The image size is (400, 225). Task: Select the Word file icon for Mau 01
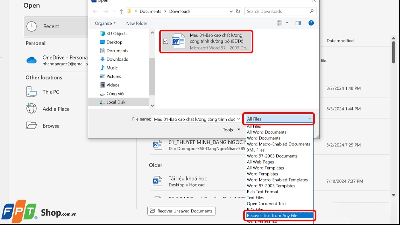(x=178, y=41)
